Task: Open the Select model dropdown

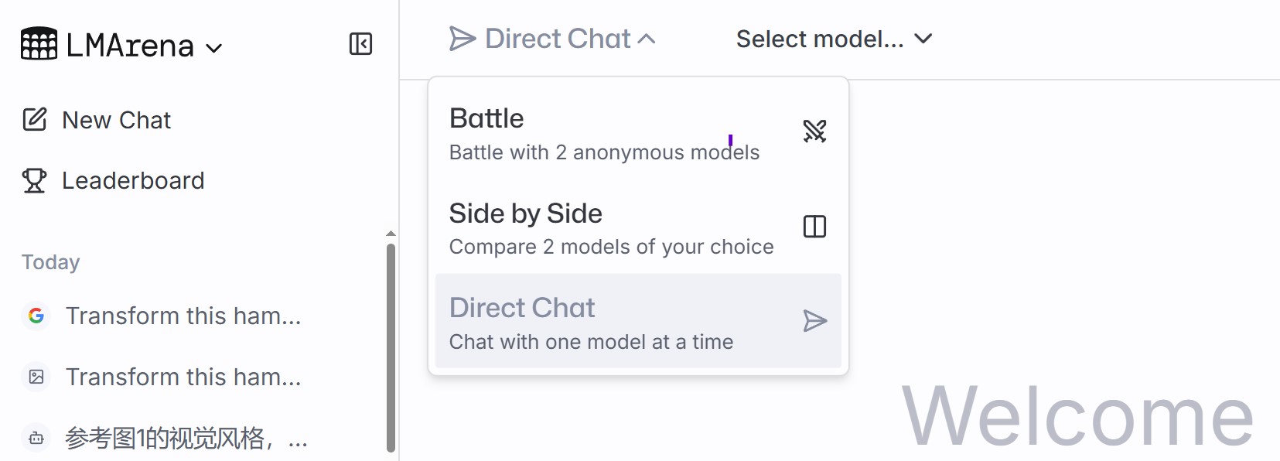Action: 834,39
